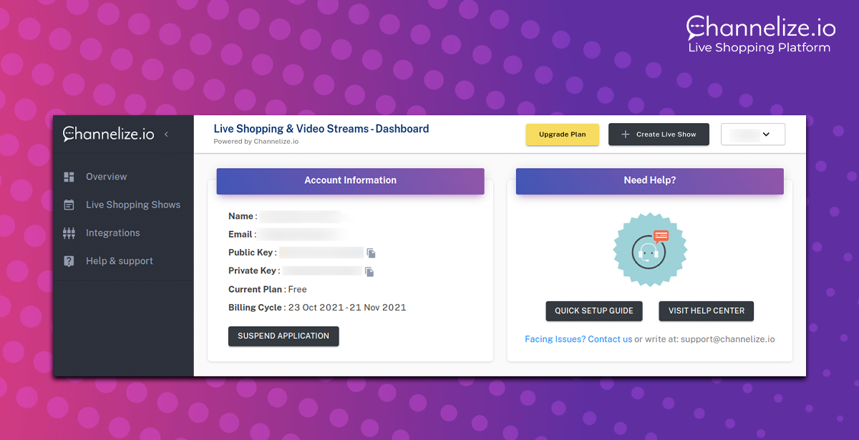Image resolution: width=859 pixels, height=440 pixels.
Task: Click the Create Live Show button
Action: tap(659, 135)
